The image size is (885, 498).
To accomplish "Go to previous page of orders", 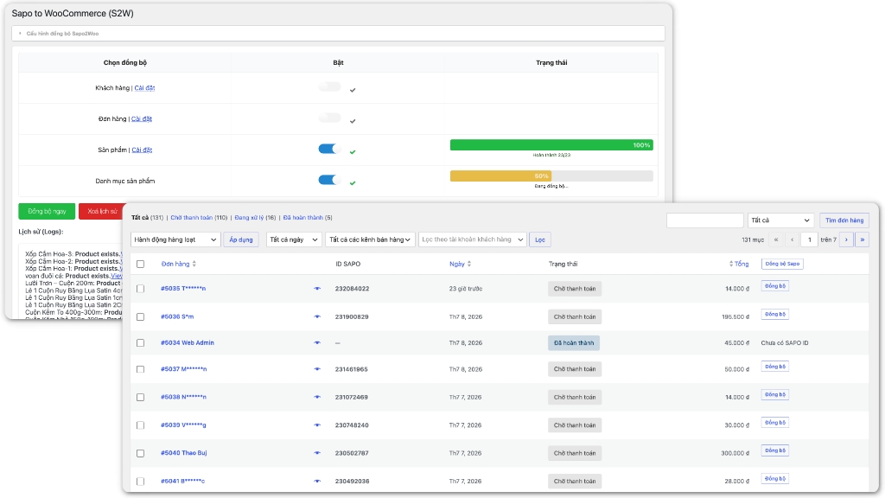I will coord(793,239).
